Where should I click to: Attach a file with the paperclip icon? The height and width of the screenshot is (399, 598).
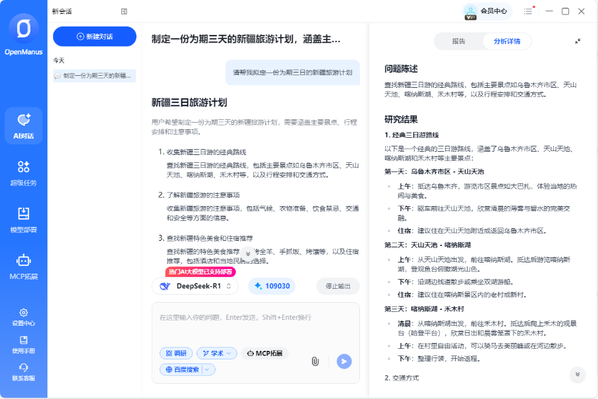(x=314, y=361)
